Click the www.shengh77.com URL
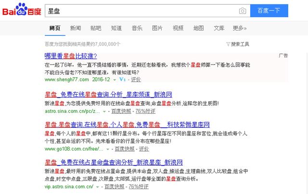This screenshot has height=194, width=308. pyautogui.click(x=66, y=80)
